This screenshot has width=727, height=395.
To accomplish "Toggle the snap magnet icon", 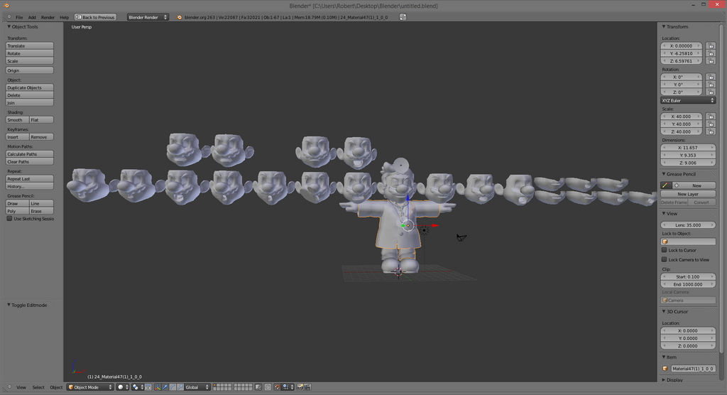I will (x=277, y=387).
